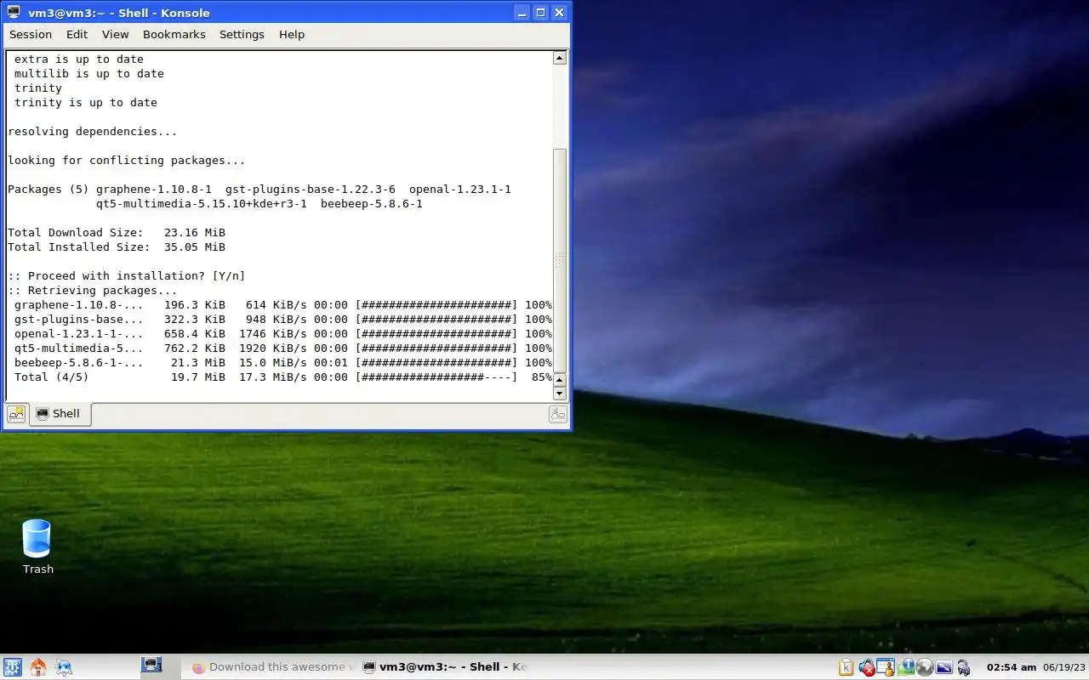Click the virtual desktop pager in panel
Screen dimensions: 1089x680
pyautogui.click(x=151, y=666)
